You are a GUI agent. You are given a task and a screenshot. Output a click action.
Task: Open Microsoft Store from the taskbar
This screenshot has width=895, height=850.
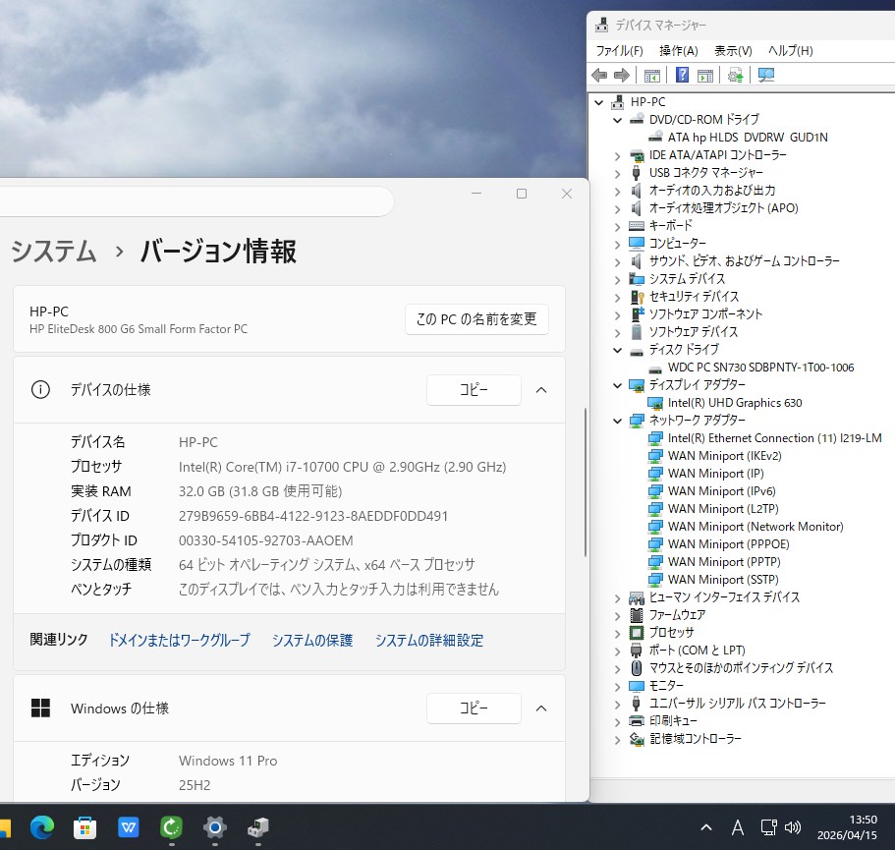[x=85, y=827]
